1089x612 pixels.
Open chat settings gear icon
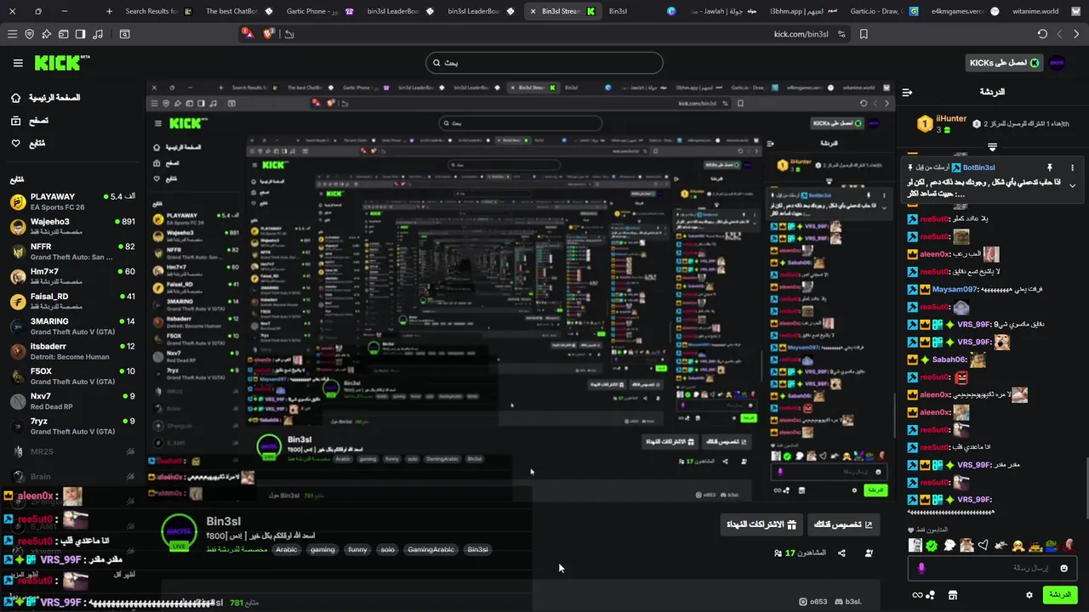[1029, 595]
